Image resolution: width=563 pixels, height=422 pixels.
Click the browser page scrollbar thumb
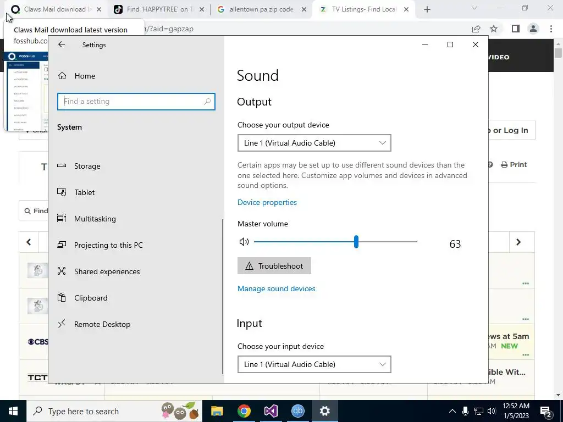point(558,53)
